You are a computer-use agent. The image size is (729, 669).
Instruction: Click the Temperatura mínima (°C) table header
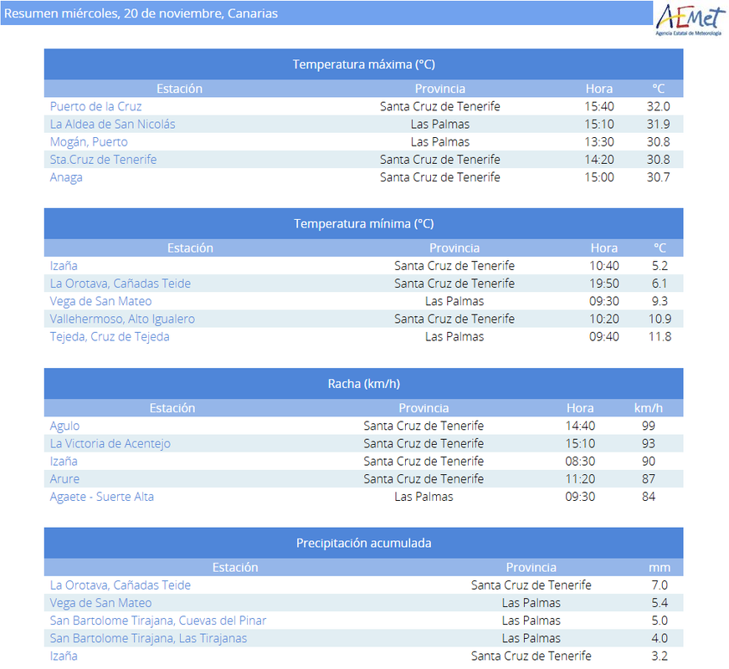coord(363,223)
